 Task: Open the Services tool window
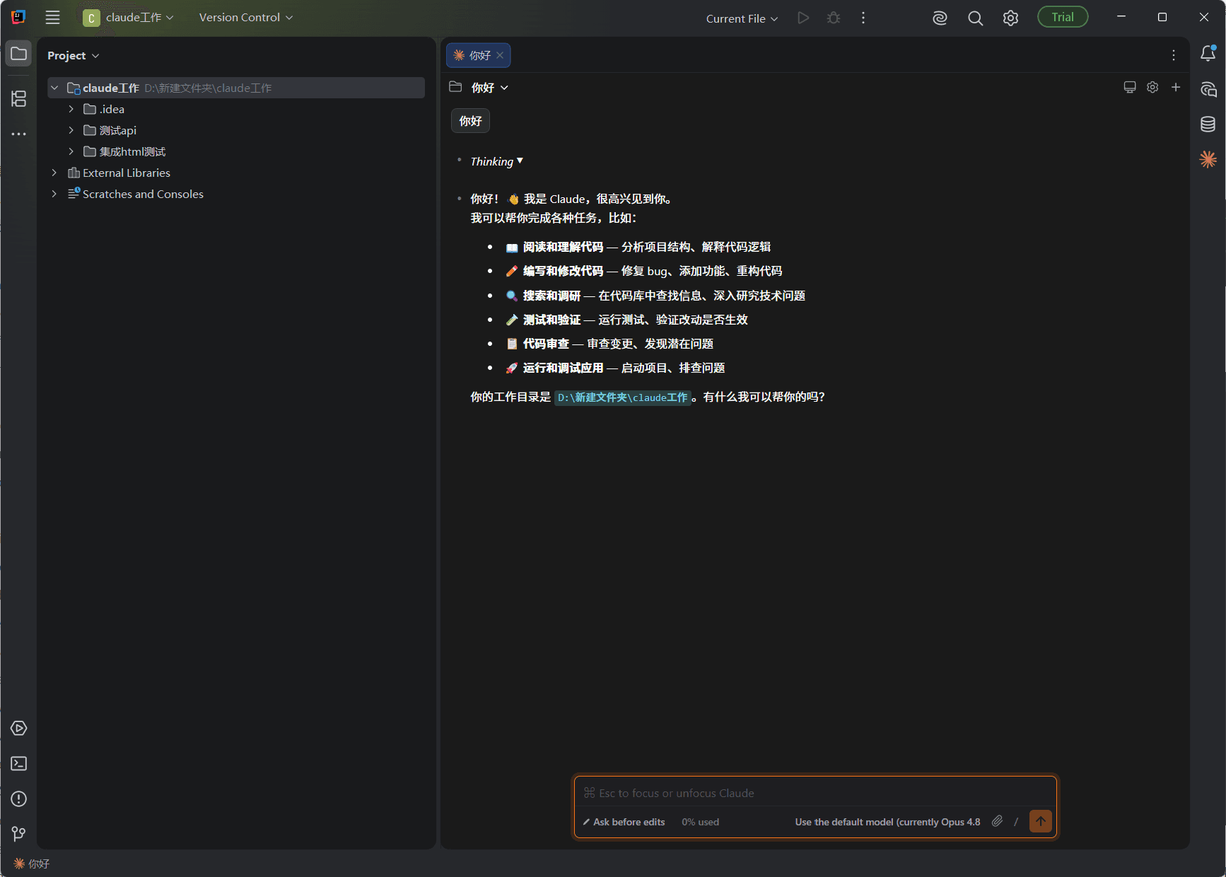pyautogui.click(x=18, y=728)
